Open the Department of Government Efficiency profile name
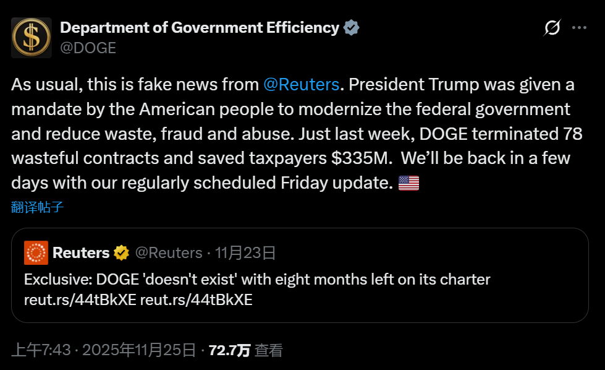Screen dimensions: 605x370 click(199, 28)
